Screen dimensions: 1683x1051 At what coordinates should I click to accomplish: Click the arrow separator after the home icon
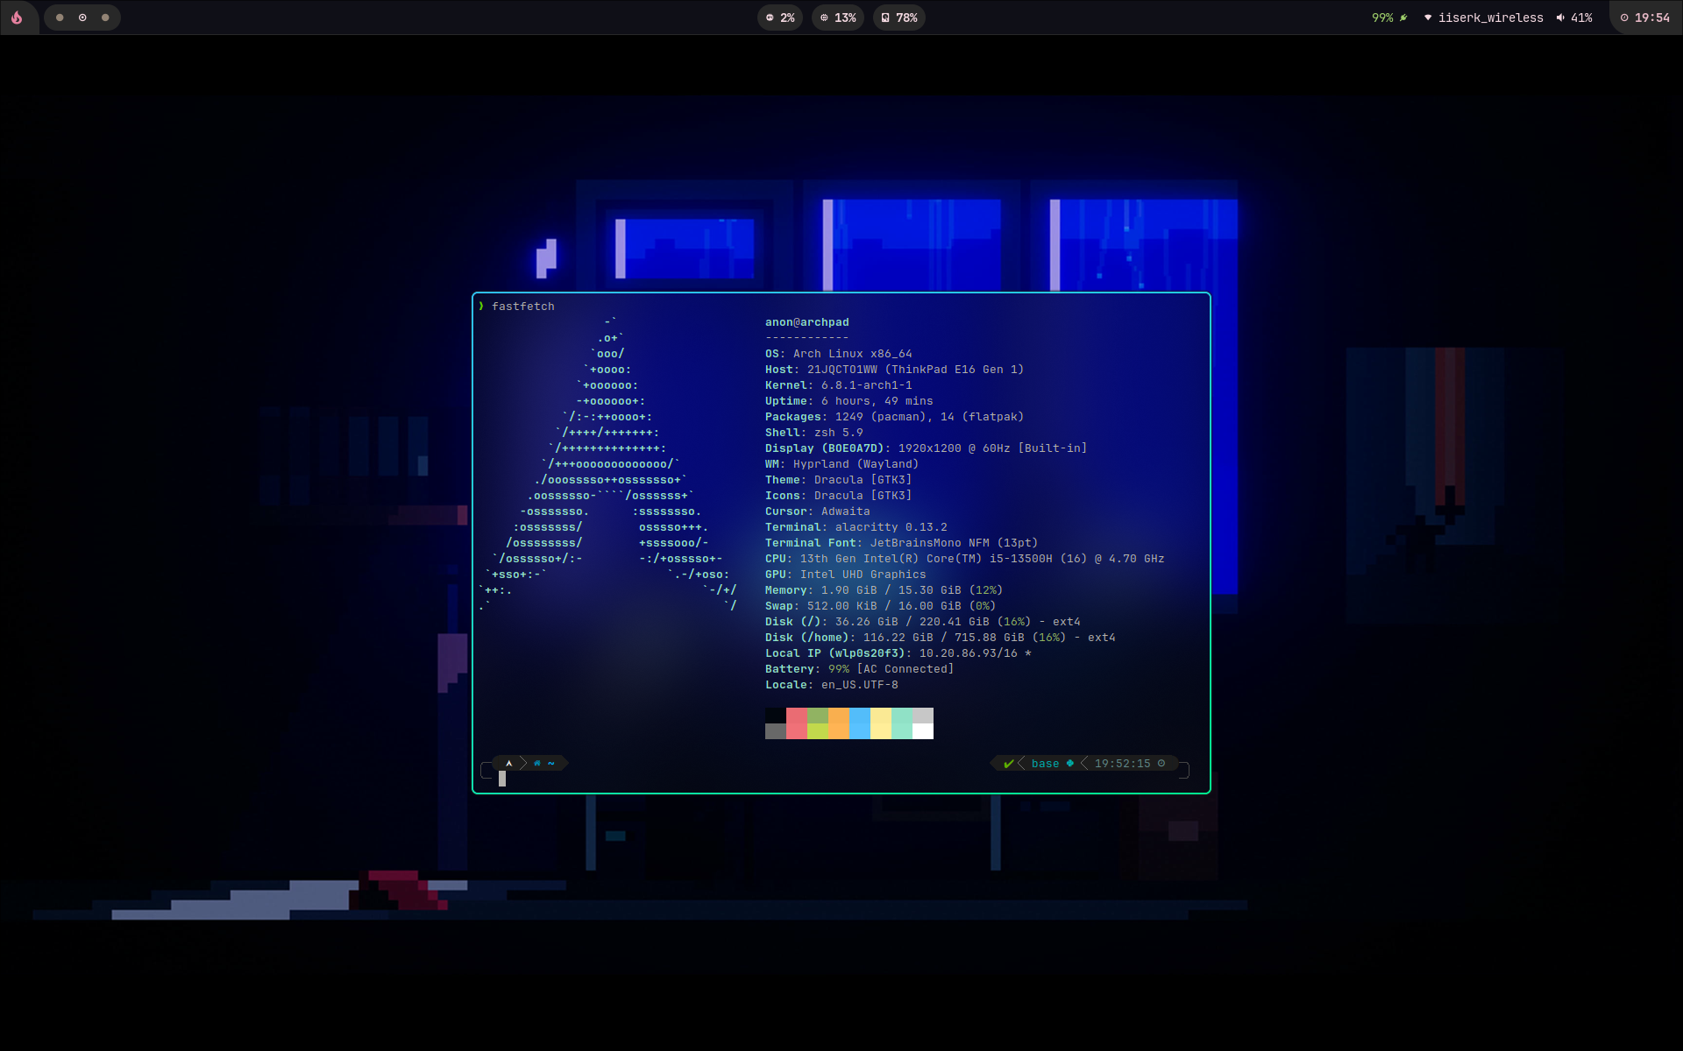523,763
